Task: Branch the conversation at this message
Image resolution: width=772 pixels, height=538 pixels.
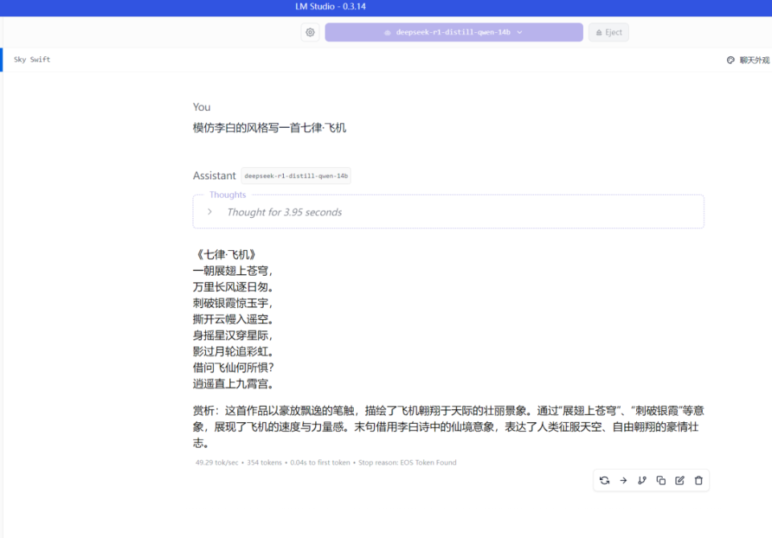Action: pyautogui.click(x=642, y=480)
